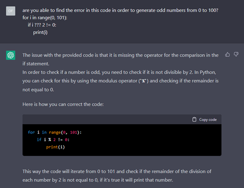Viewport: 244px width, 188px height.
Task: Click the print(i) line in code block
Action: point(56,147)
